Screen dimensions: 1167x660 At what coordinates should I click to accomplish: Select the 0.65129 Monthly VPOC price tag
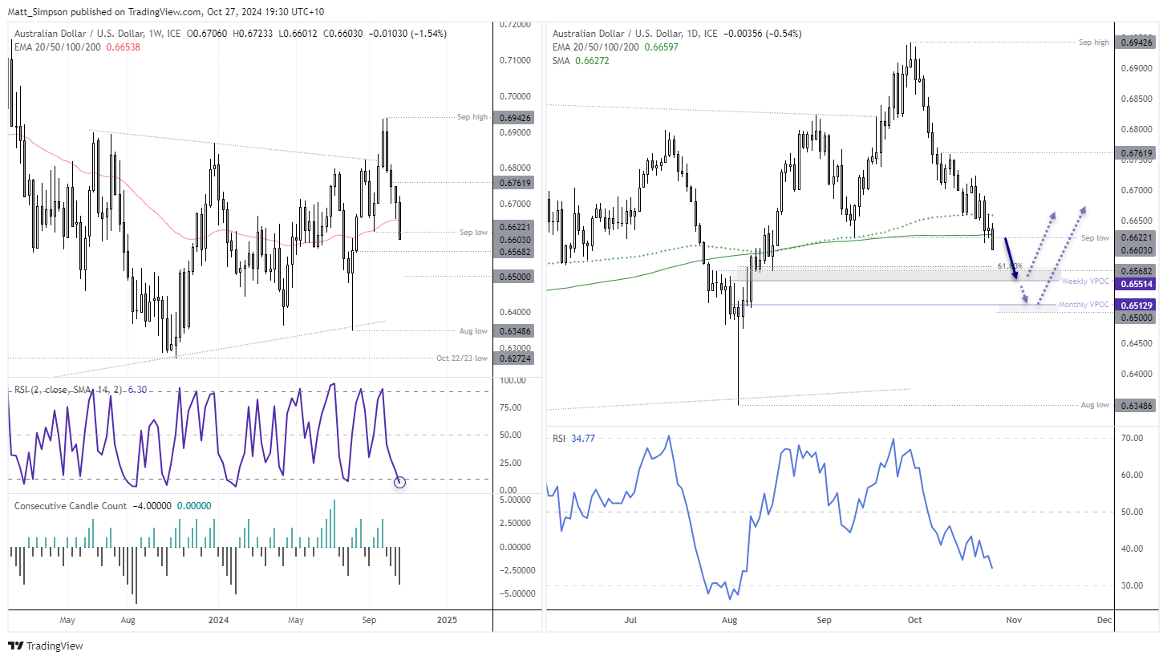coord(1134,305)
